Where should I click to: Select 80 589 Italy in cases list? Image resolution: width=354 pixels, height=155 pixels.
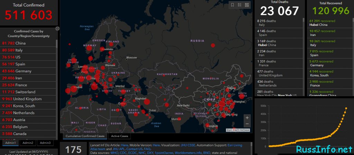pyautogui.click(x=28, y=50)
